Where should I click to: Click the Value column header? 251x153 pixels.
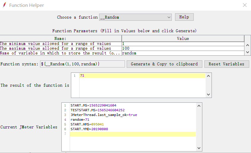click(183, 39)
